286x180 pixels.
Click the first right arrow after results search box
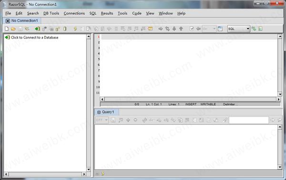tap(272, 120)
